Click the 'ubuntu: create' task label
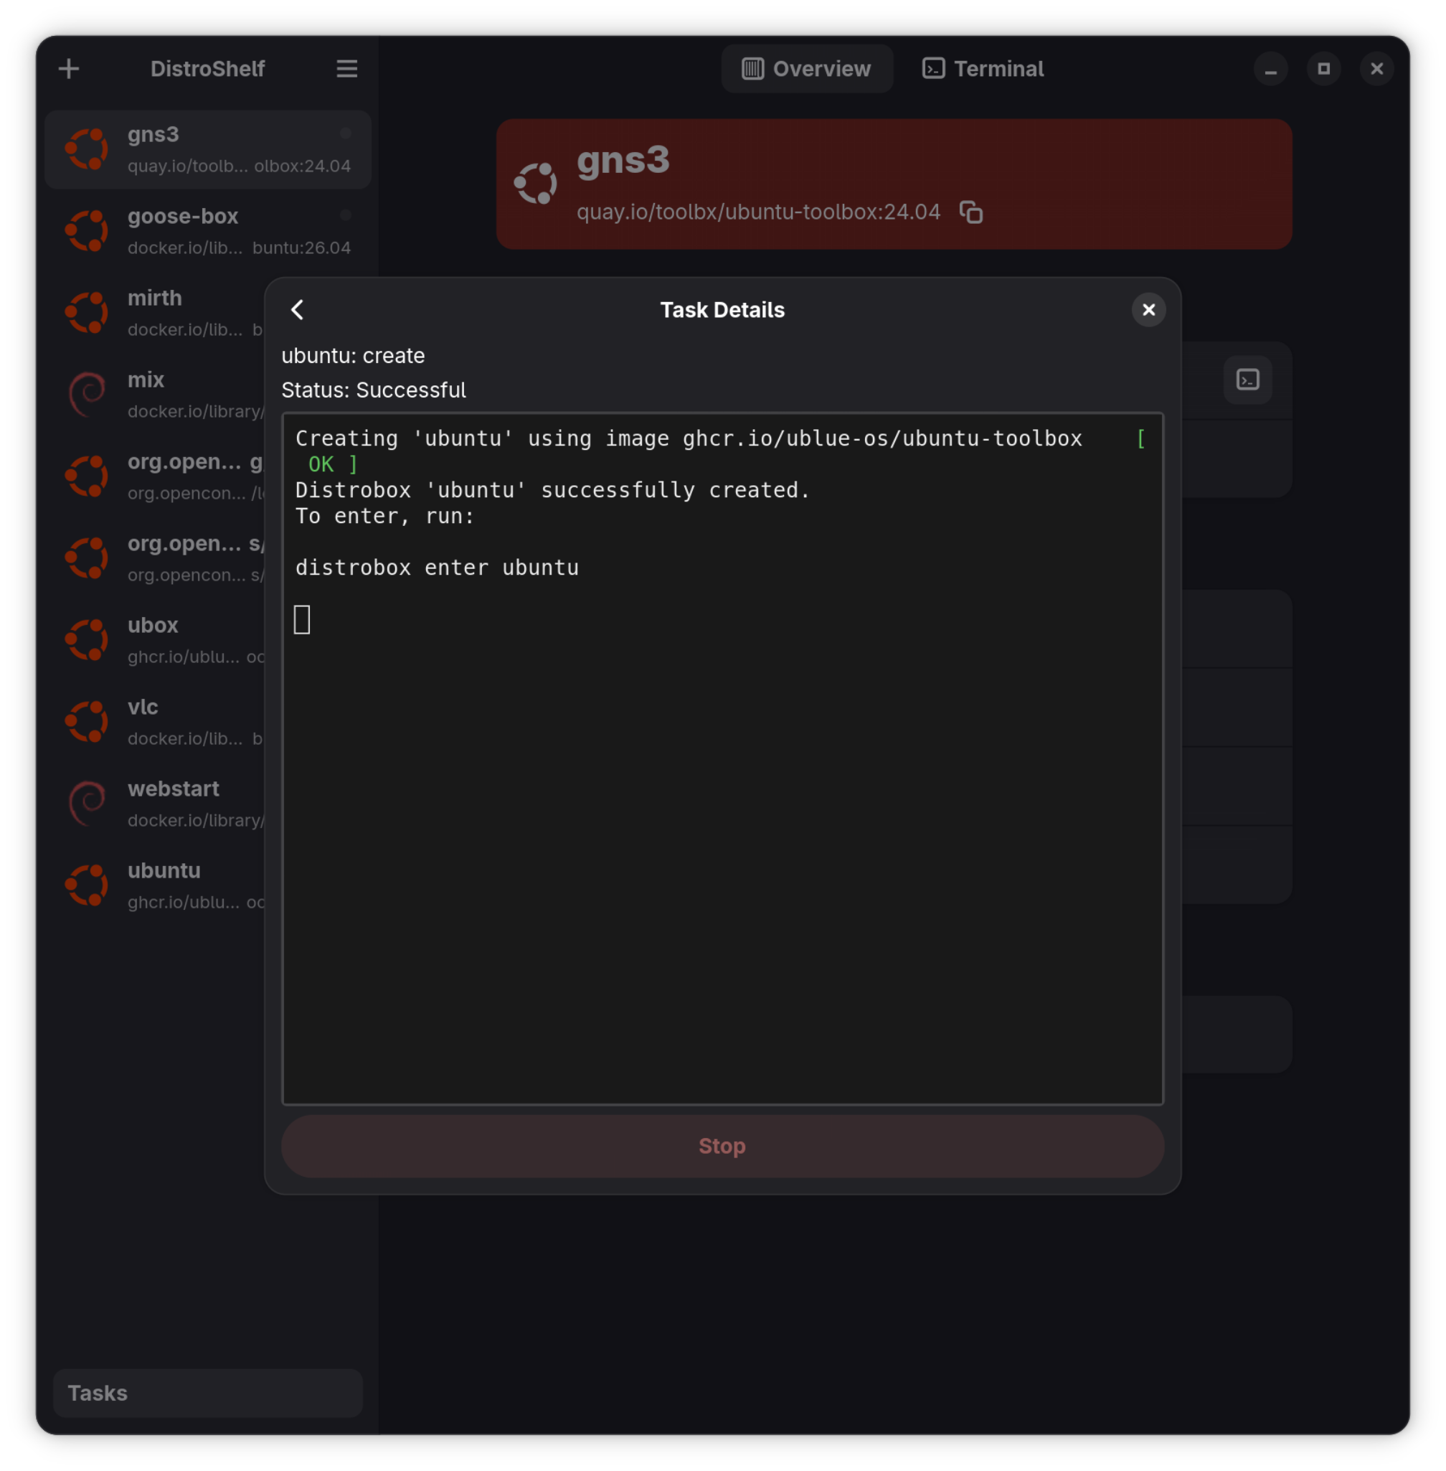Image resolution: width=1446 pixels, height=1471 pixels. (x=353, y=357)
